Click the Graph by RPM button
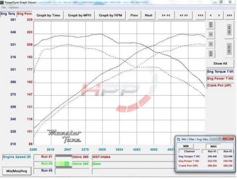The width and height of the screenshot is (237, 179). [110, 16]
